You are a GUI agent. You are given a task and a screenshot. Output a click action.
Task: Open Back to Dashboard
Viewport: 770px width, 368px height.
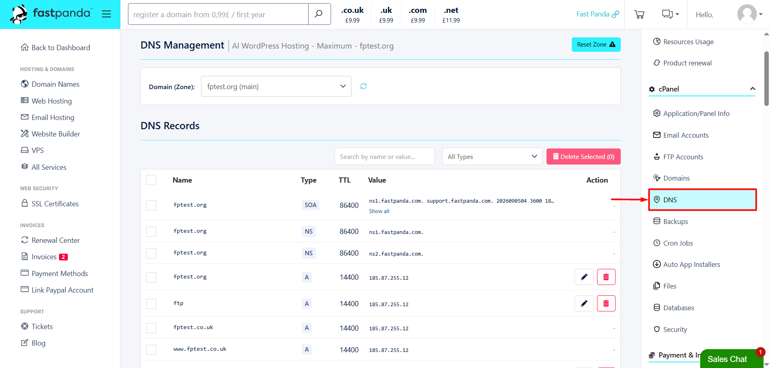click(x=55, y=47)
